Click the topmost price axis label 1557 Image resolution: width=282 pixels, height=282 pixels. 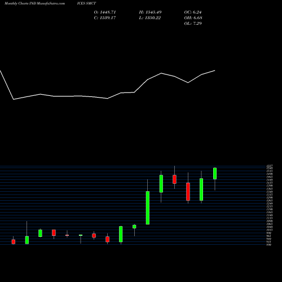tap(270, 166)
